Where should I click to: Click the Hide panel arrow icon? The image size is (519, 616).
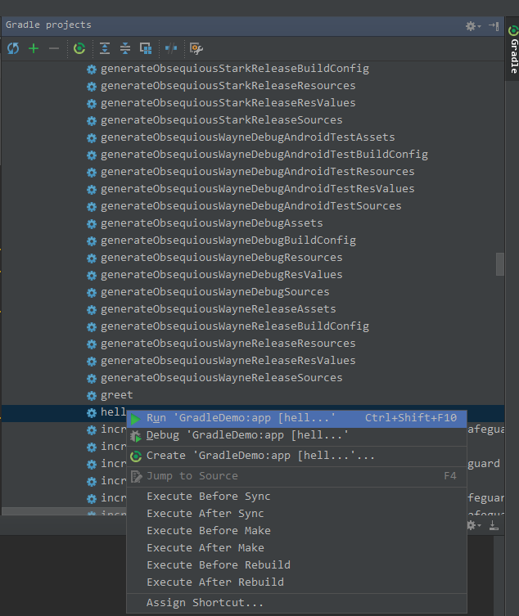tap(494, 26)
